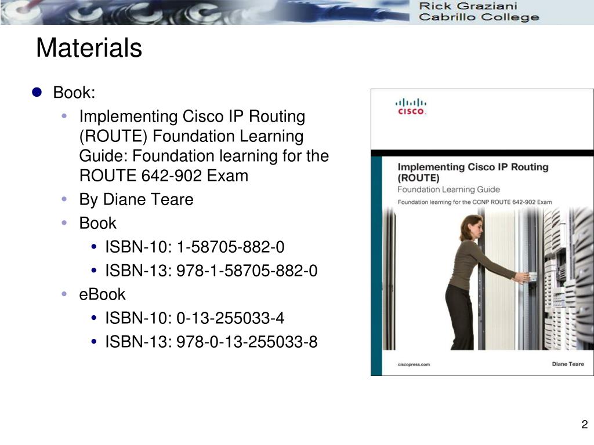Select the 'Implementing Cisco IP Routing' title line
This screenshot has width=594, height=445.
(192, 116)
